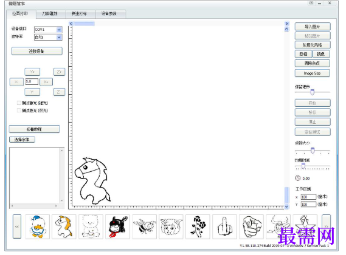Click the 镜像 mirror button
The image size is (346, 255).
[x=321, y=54]
